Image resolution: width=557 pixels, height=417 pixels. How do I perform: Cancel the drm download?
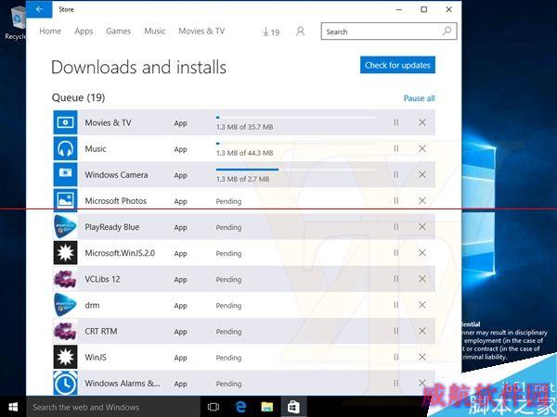click(x=422, y=305)
